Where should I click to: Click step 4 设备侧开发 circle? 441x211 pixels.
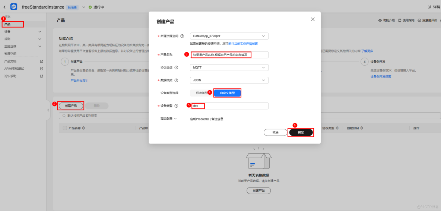[364, 62]
